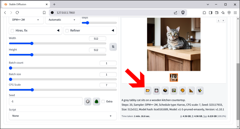240x129 pixels.
Task: Open the DPM++ 2M sampler dropdown
Action: [x=26, y=20]
